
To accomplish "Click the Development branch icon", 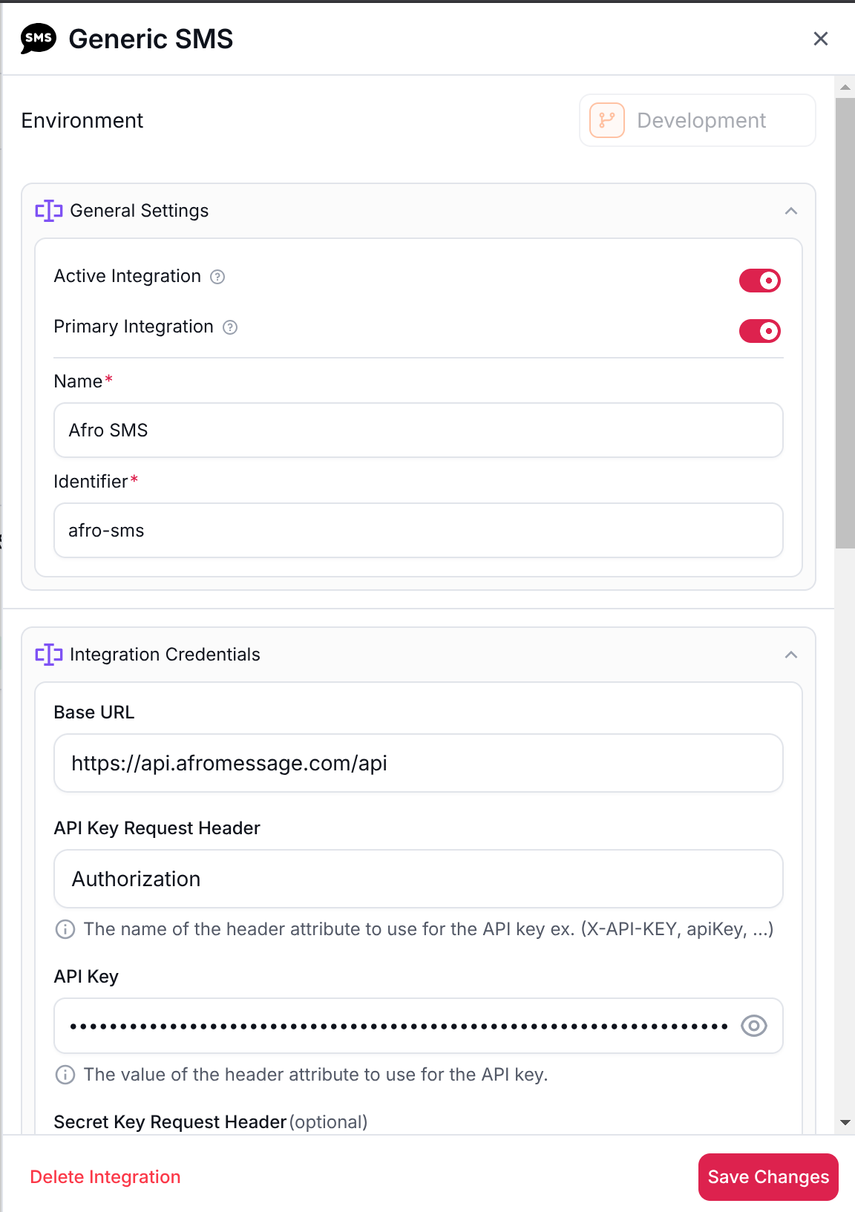I will tap(607, 120).
